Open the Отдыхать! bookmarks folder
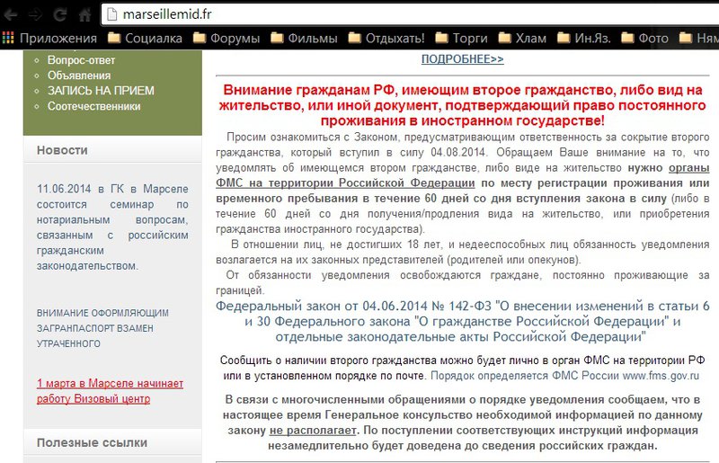This screenshot has width=719, height=463. point(386,39)
